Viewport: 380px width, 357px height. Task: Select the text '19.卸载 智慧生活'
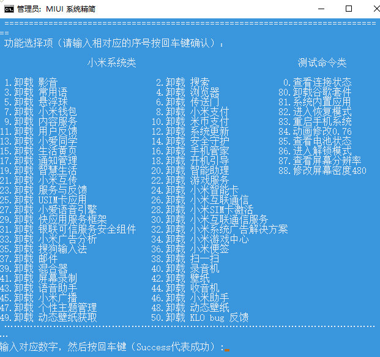(x=39, y=170)
